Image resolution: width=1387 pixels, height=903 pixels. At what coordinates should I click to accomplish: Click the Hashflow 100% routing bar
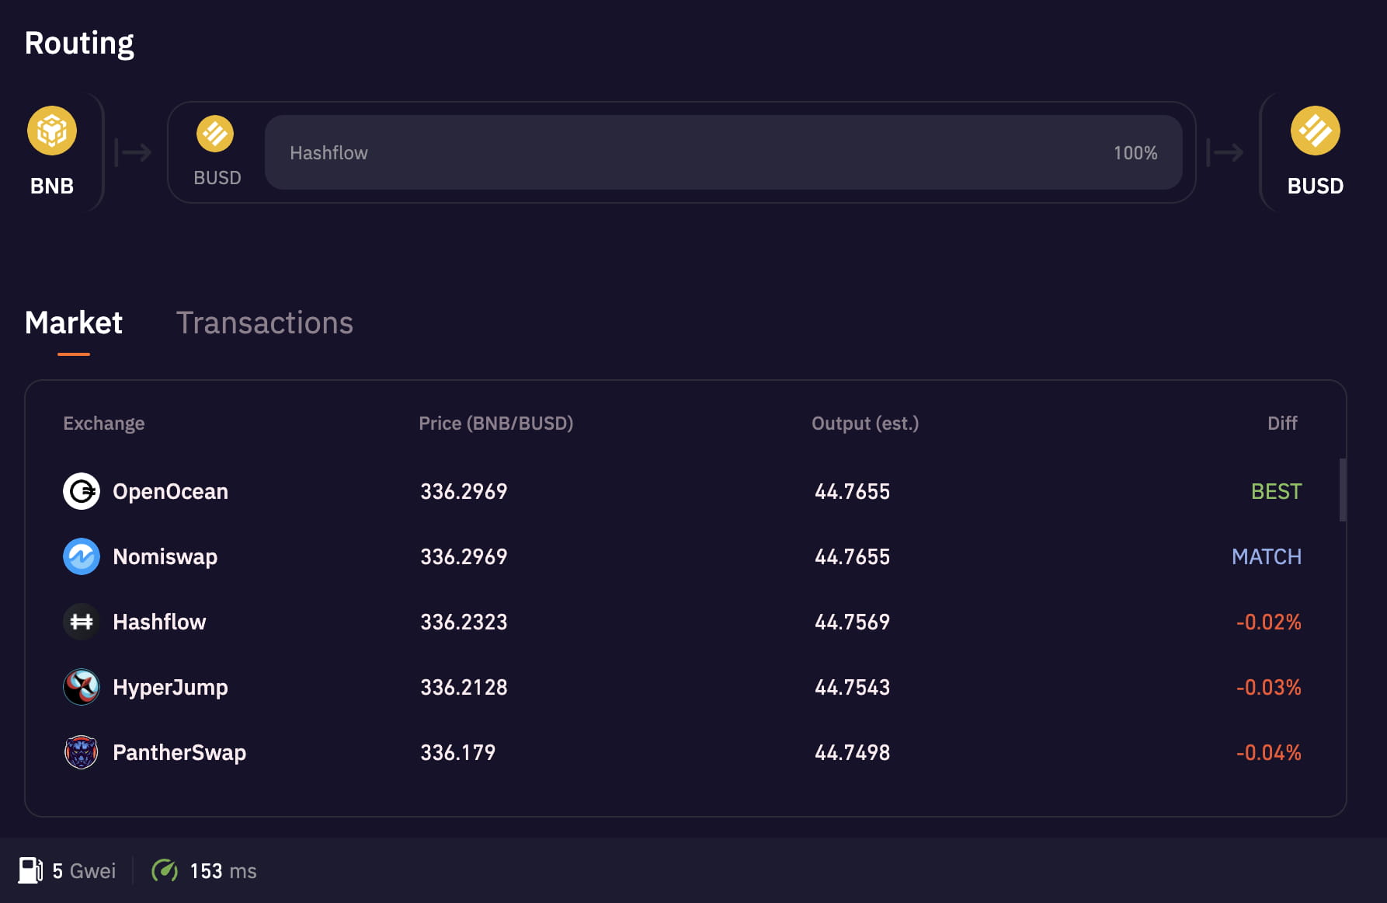point(723,152)
